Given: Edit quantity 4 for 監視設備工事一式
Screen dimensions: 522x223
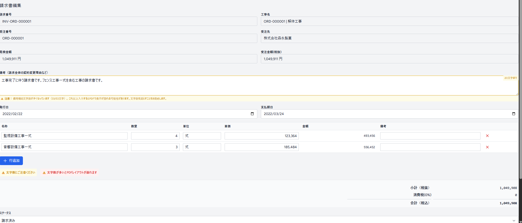Looking at the screenshot, I should [x=155, y=136].
